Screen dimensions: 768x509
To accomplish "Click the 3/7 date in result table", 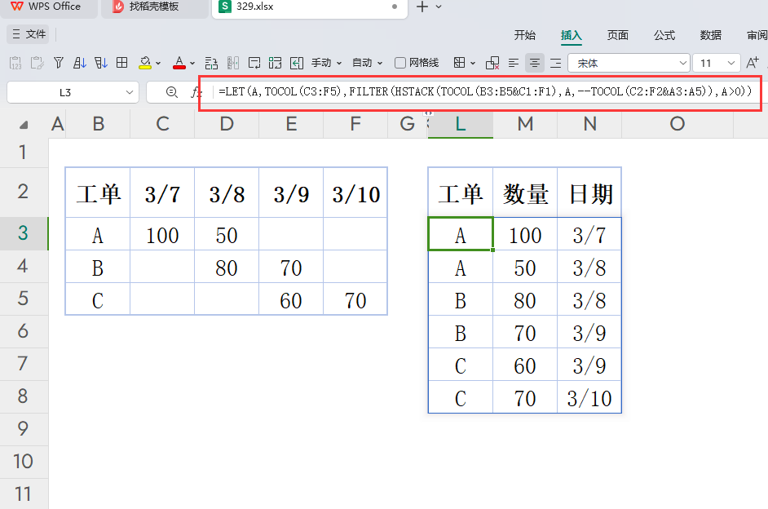I will tap(589, 235).
